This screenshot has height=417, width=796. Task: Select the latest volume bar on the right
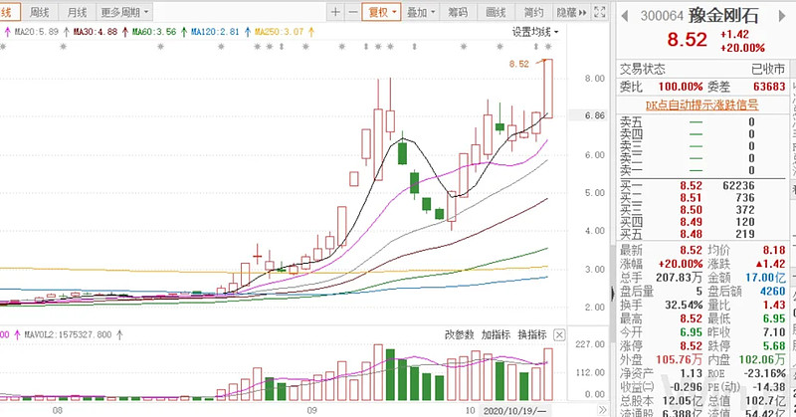(x=548, y=374)
